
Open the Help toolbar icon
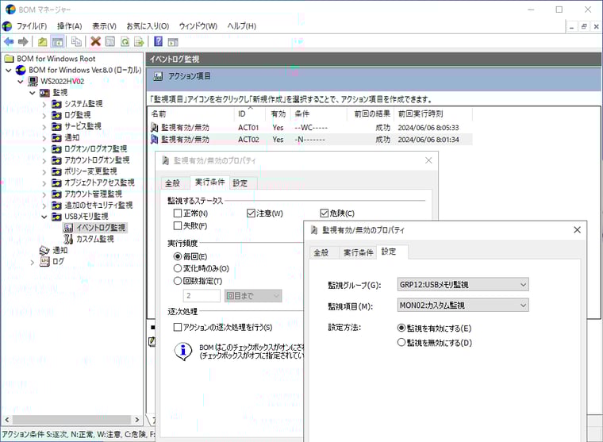coord(158,41)
